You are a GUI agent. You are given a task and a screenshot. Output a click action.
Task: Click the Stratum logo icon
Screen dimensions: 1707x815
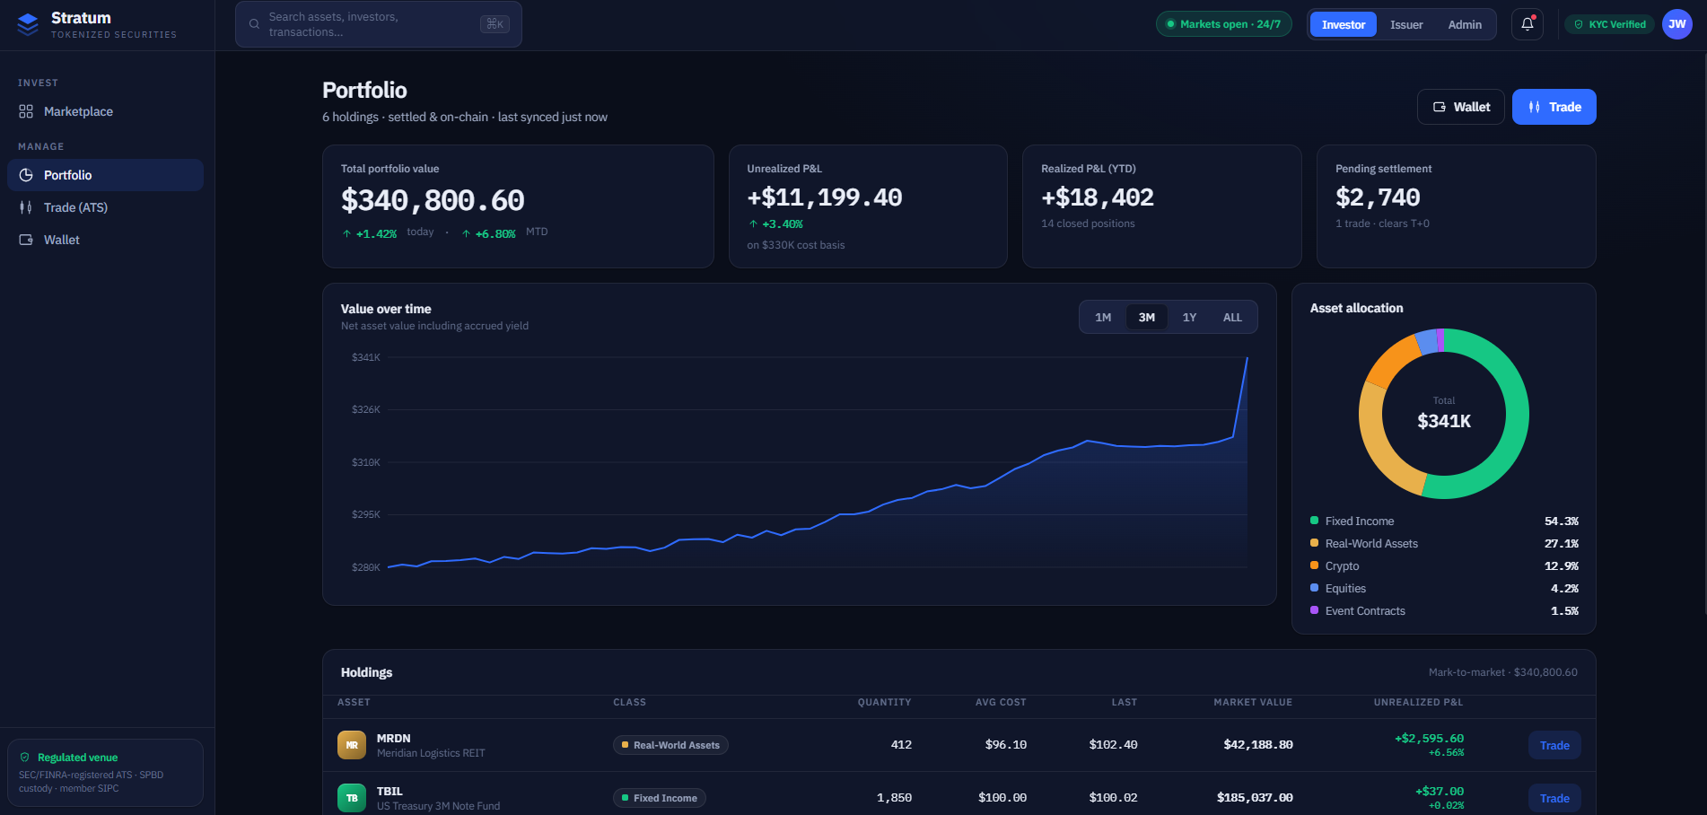(28, 24)
